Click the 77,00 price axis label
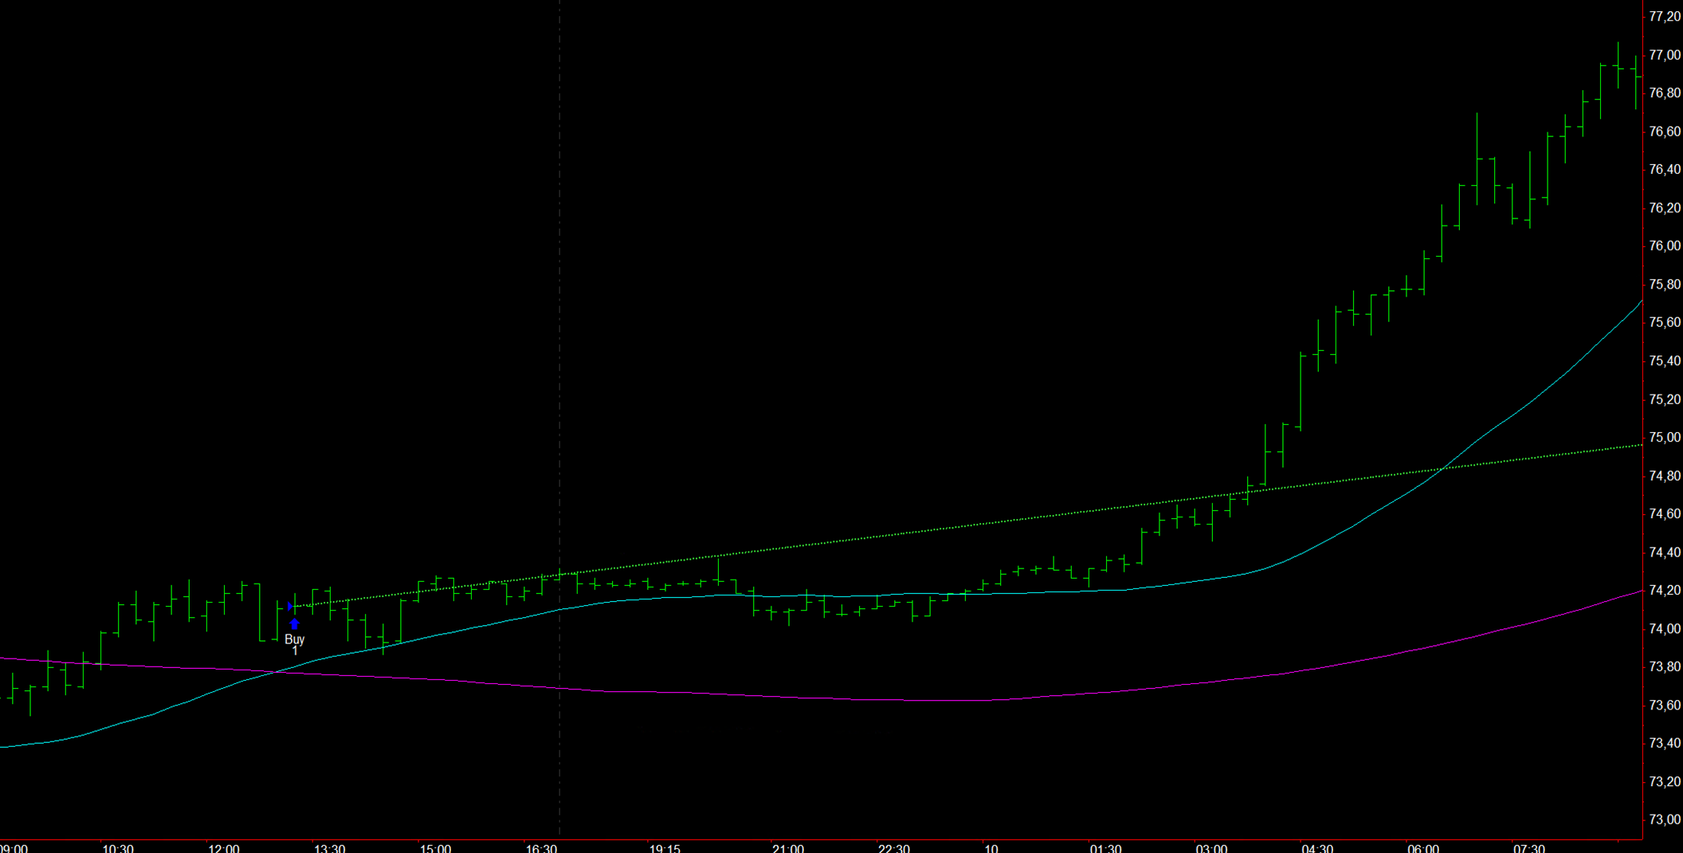This screenshot has height=853, width=1683. (x=1665, y=55)
